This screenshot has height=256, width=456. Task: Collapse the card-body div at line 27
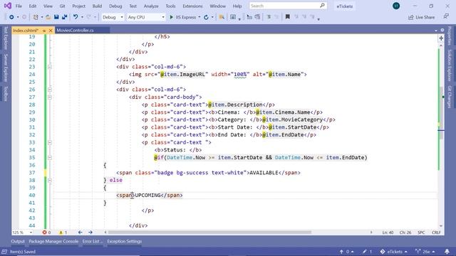pos(50,97)
